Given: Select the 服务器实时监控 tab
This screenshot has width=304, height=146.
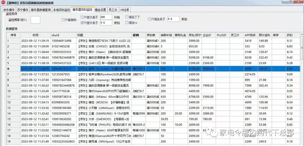Looking at the screenshot, I should click(x=82, y=10).
